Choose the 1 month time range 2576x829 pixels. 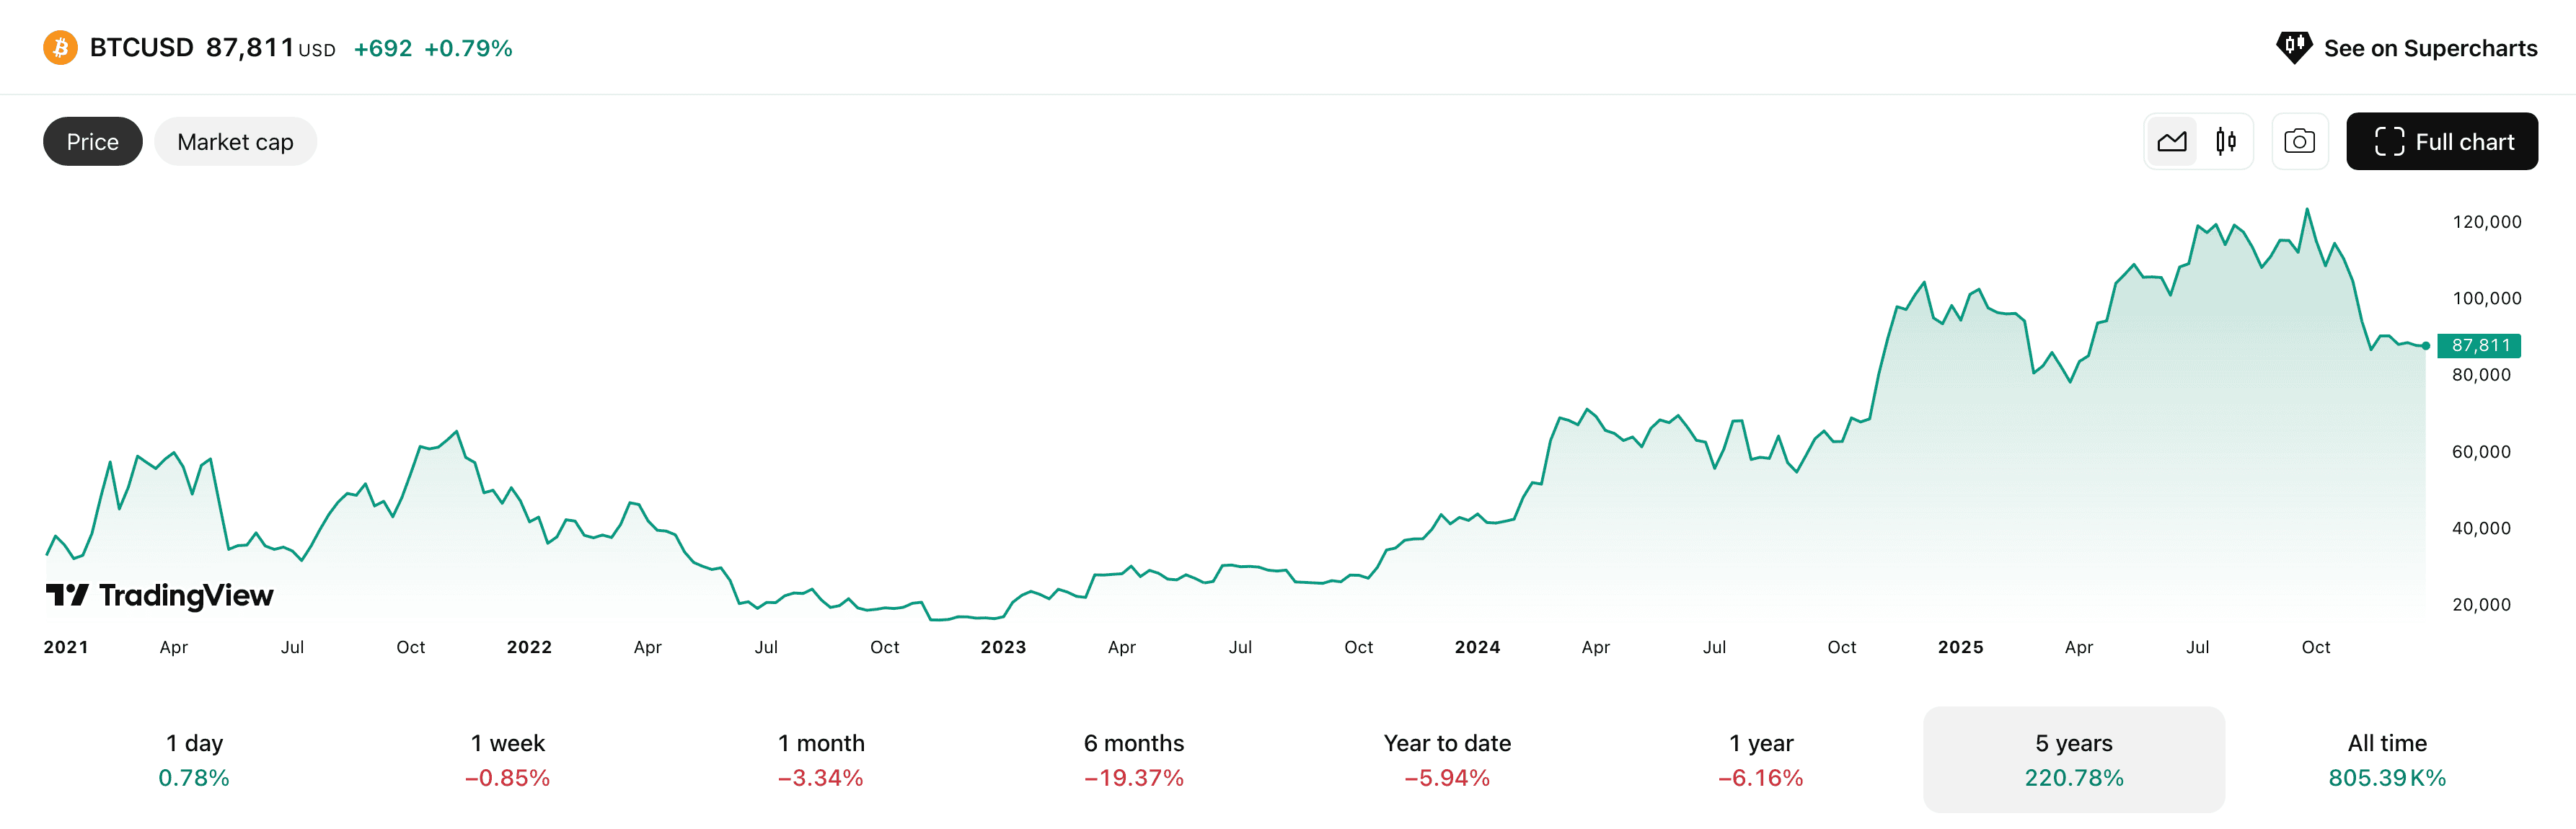tap(821, 759)
